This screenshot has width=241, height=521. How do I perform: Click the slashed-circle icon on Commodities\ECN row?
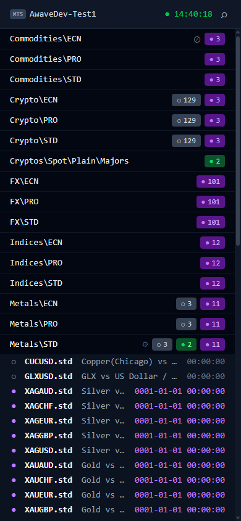click(x=197, y=40)
